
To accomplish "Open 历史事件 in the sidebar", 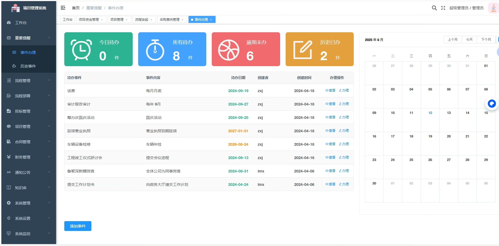I will tap(28, 66).
